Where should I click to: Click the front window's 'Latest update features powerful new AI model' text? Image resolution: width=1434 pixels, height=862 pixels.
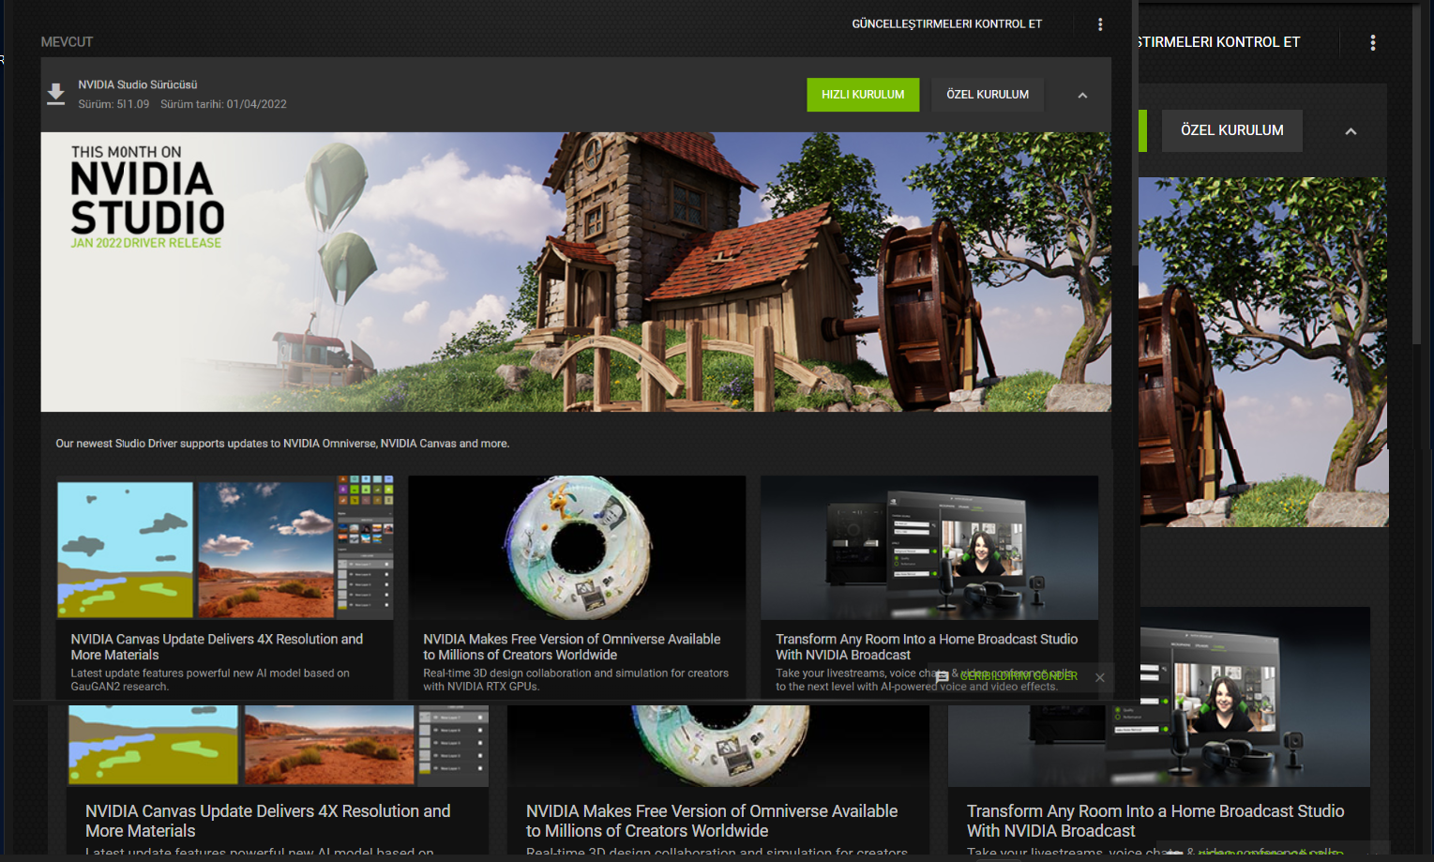click(x=210, y=680)
